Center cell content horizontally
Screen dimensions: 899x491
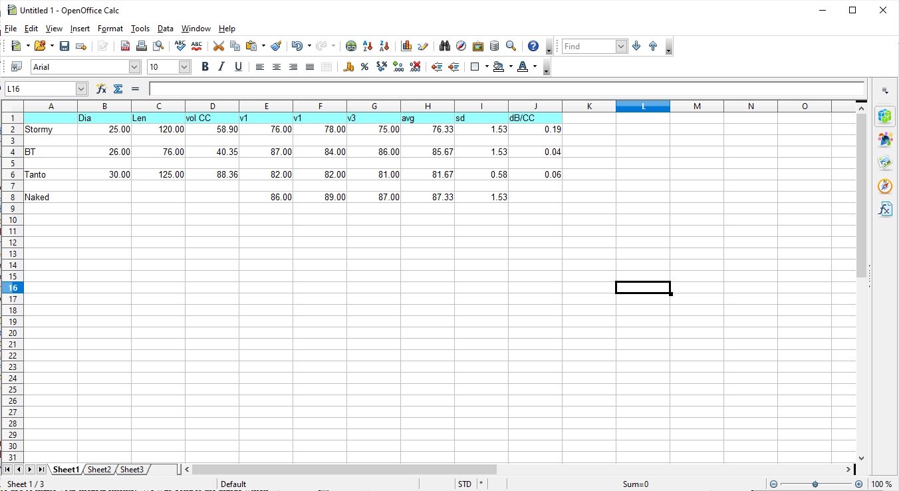pos(277,67)
